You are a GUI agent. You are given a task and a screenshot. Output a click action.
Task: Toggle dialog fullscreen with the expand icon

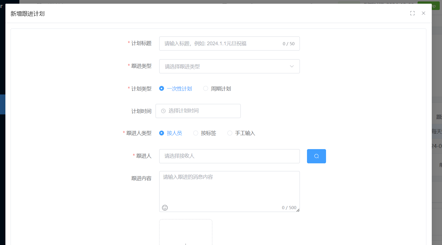click(x=412, y=13)
